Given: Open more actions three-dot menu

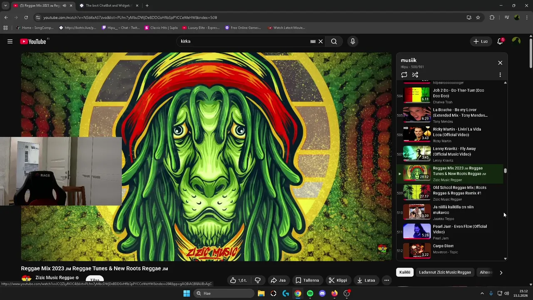Looking at the screenshot, I should [x=386, y=280].
